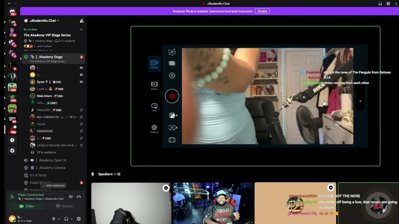Image resolution: width=399 pixels, height=224 pixels.
Task: Dismiss the Live Now stage banner
Action: [81, 30]
